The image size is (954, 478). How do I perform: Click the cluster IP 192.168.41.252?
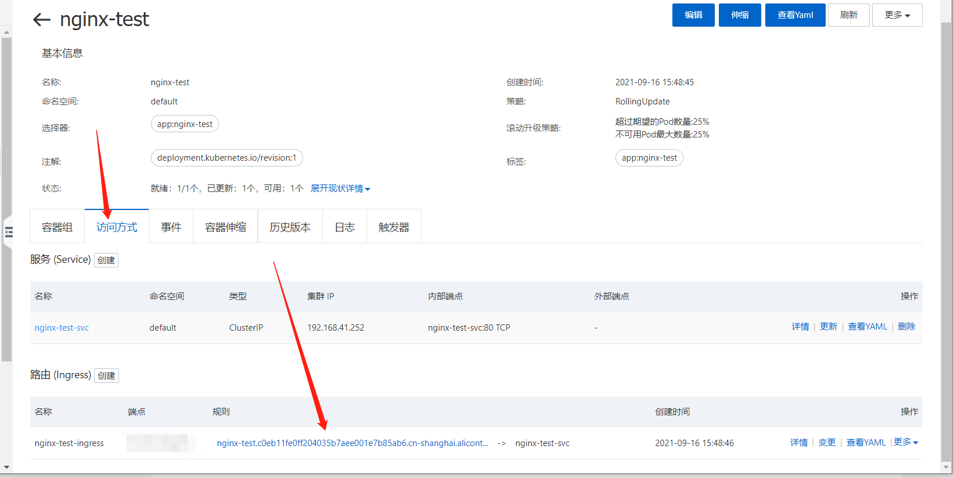pyautogui.click(x=336, y=328)
